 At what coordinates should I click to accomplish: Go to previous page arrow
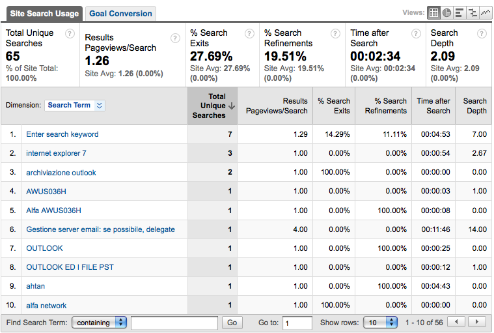(x=456, y=322)
